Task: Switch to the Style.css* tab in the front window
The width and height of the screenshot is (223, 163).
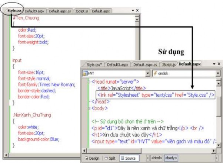Action: pos(94,65)
